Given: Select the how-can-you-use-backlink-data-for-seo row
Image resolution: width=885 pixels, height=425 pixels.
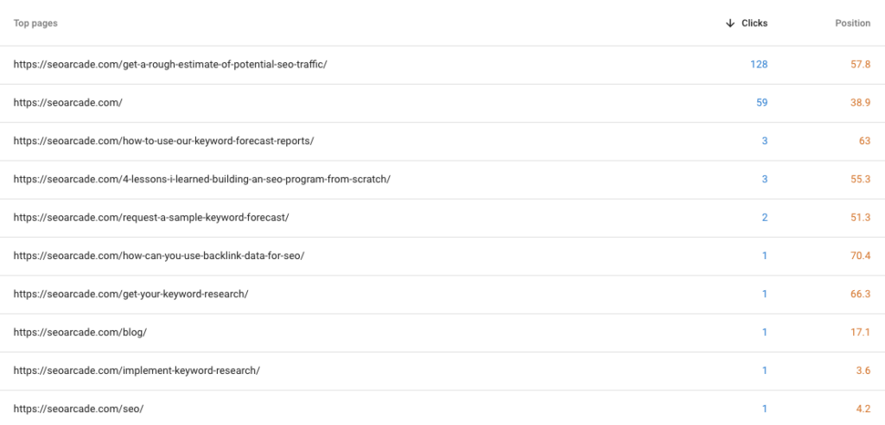Looking at the screenshot, I should [442, 257].
